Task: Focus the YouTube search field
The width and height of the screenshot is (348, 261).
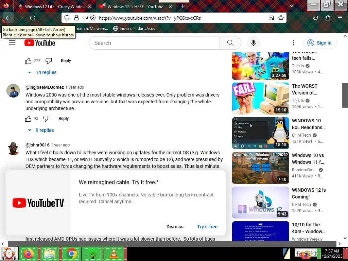Action: coord(154,43)
